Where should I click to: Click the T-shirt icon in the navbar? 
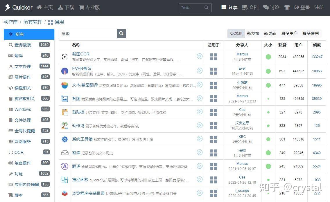pos(287,8)
